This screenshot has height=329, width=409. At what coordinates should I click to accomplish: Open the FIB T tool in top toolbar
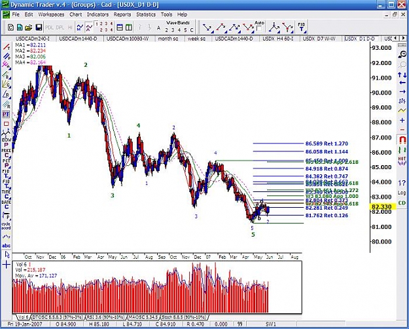pos(301,28)
